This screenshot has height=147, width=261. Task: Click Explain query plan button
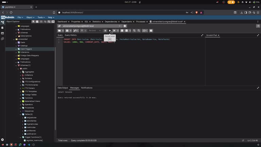pyautogui.click(x=122, y=31)
